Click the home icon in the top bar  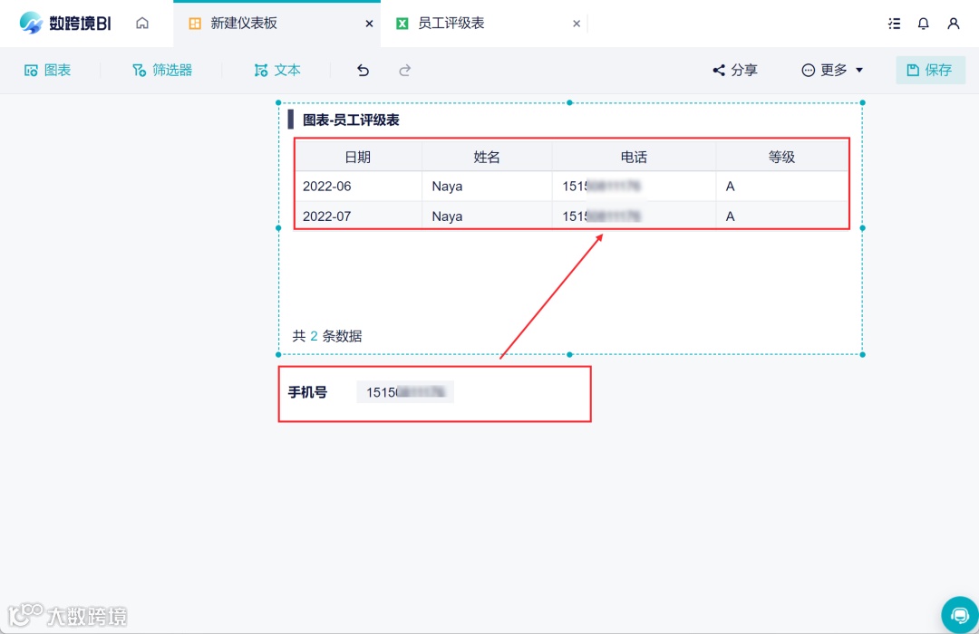[x=141, y=24]
